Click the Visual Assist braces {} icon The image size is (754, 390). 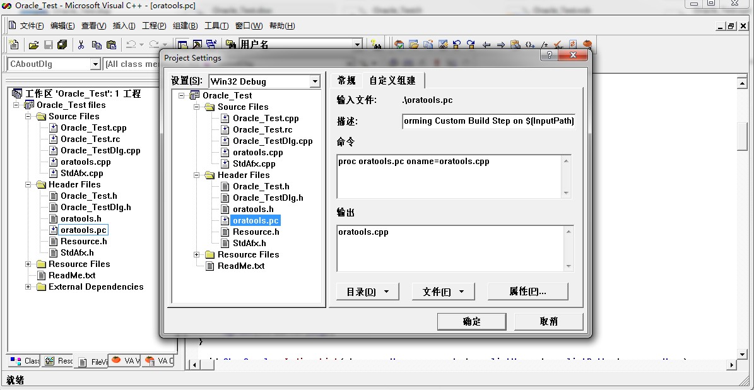click(530, 45)
